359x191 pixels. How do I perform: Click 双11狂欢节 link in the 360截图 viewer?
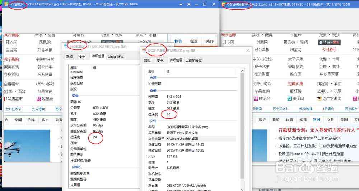tap(13, 109)
